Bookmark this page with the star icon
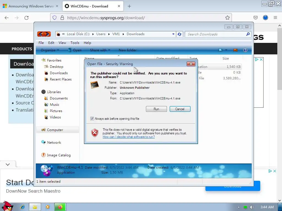The width and height of the screenshot is (282, 211). [x=227, y=18]
